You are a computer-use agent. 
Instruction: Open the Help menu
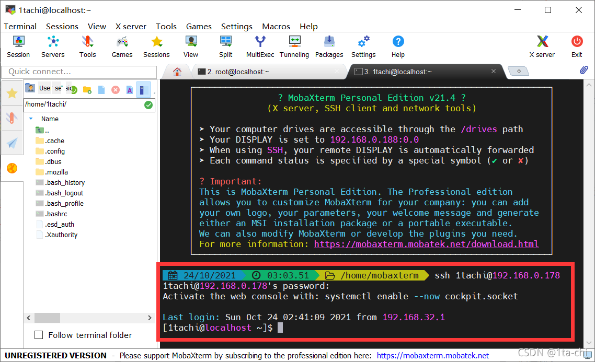(x=308, y=27)
